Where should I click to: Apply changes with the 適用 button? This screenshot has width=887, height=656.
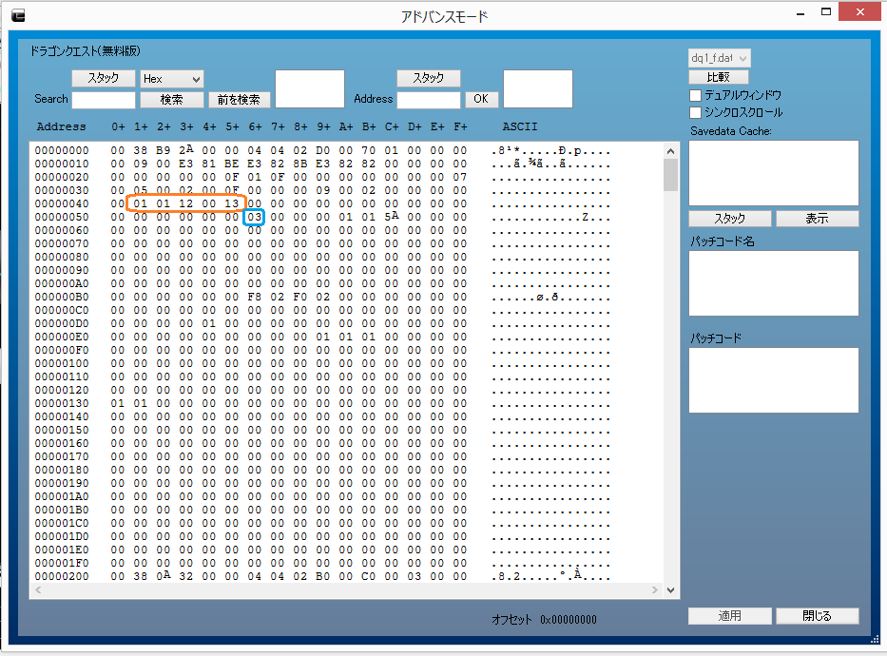[x=730, y=616]
